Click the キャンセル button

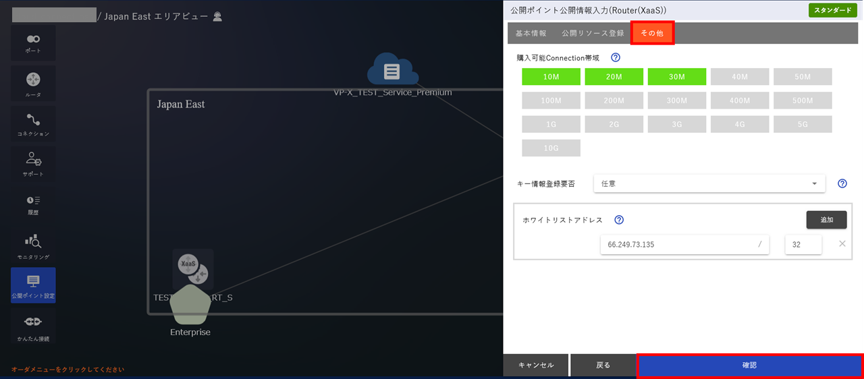(x=536, y=365)
